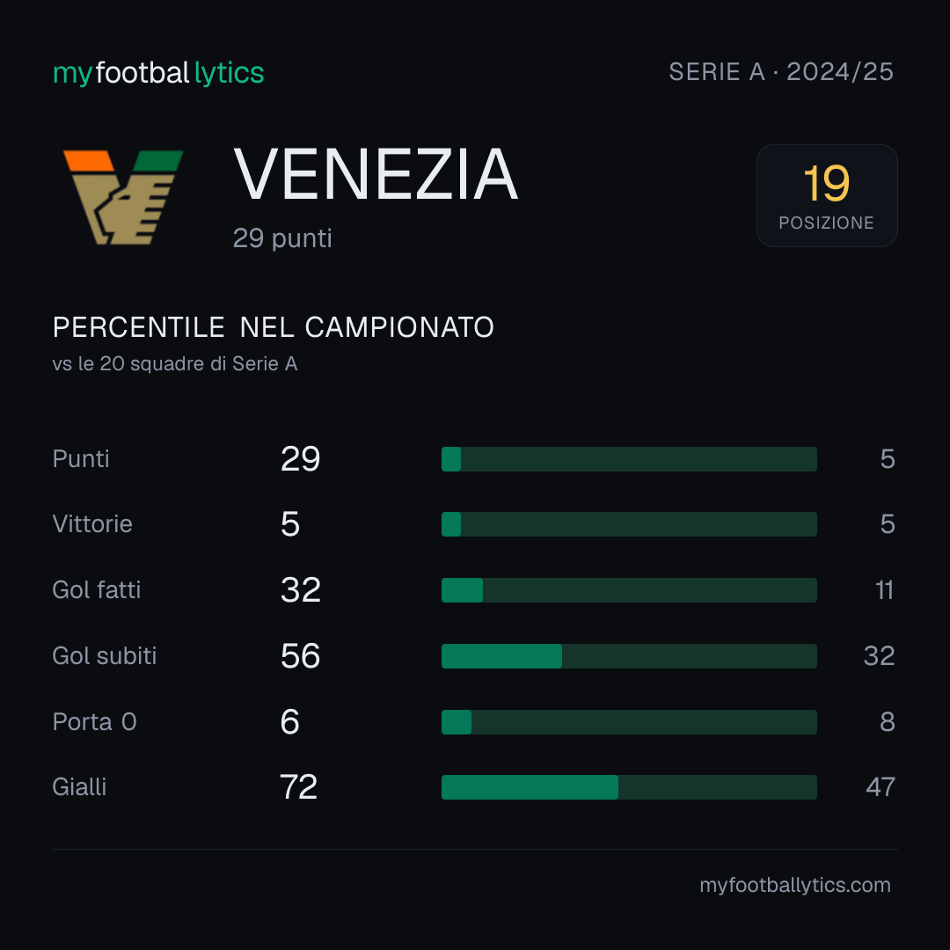
Task: Click the Gialli percentile bar
Action: click(x=629, y=787)
